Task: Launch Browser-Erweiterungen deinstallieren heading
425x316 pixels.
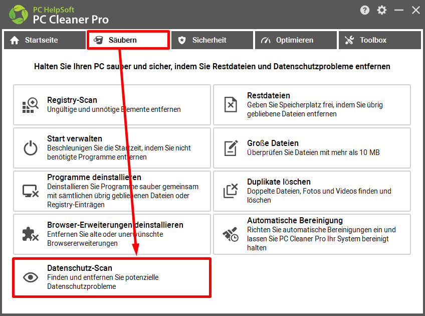Action: (x=115, y=225)
